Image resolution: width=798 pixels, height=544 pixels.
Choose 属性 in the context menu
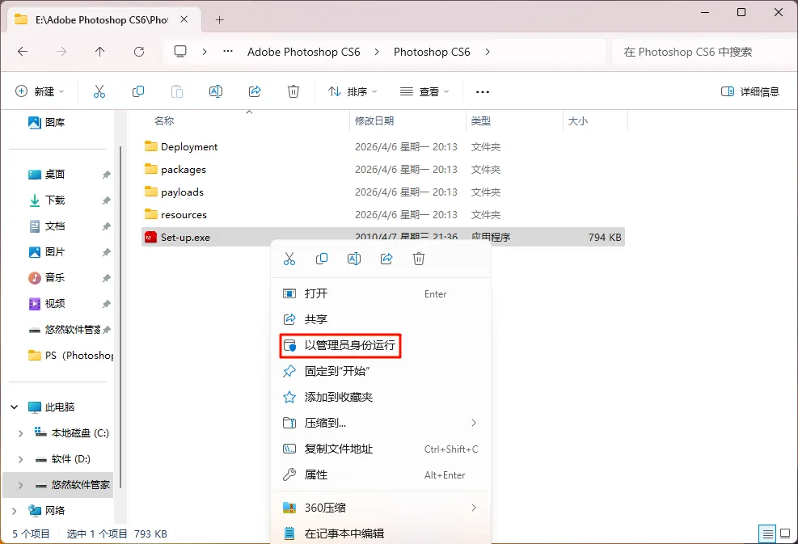click(x=380, y=474)
